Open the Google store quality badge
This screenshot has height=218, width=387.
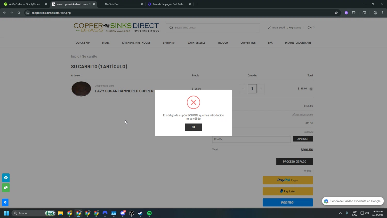click(x=353, y=201)
